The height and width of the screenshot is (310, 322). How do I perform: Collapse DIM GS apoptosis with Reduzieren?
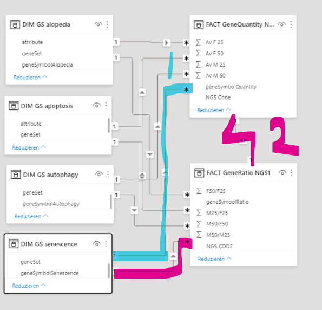point(29,147)
